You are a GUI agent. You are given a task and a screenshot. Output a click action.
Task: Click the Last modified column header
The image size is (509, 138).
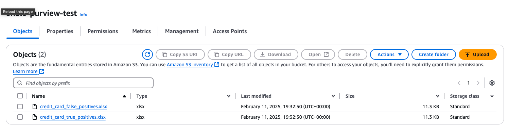tap(256, 96)
